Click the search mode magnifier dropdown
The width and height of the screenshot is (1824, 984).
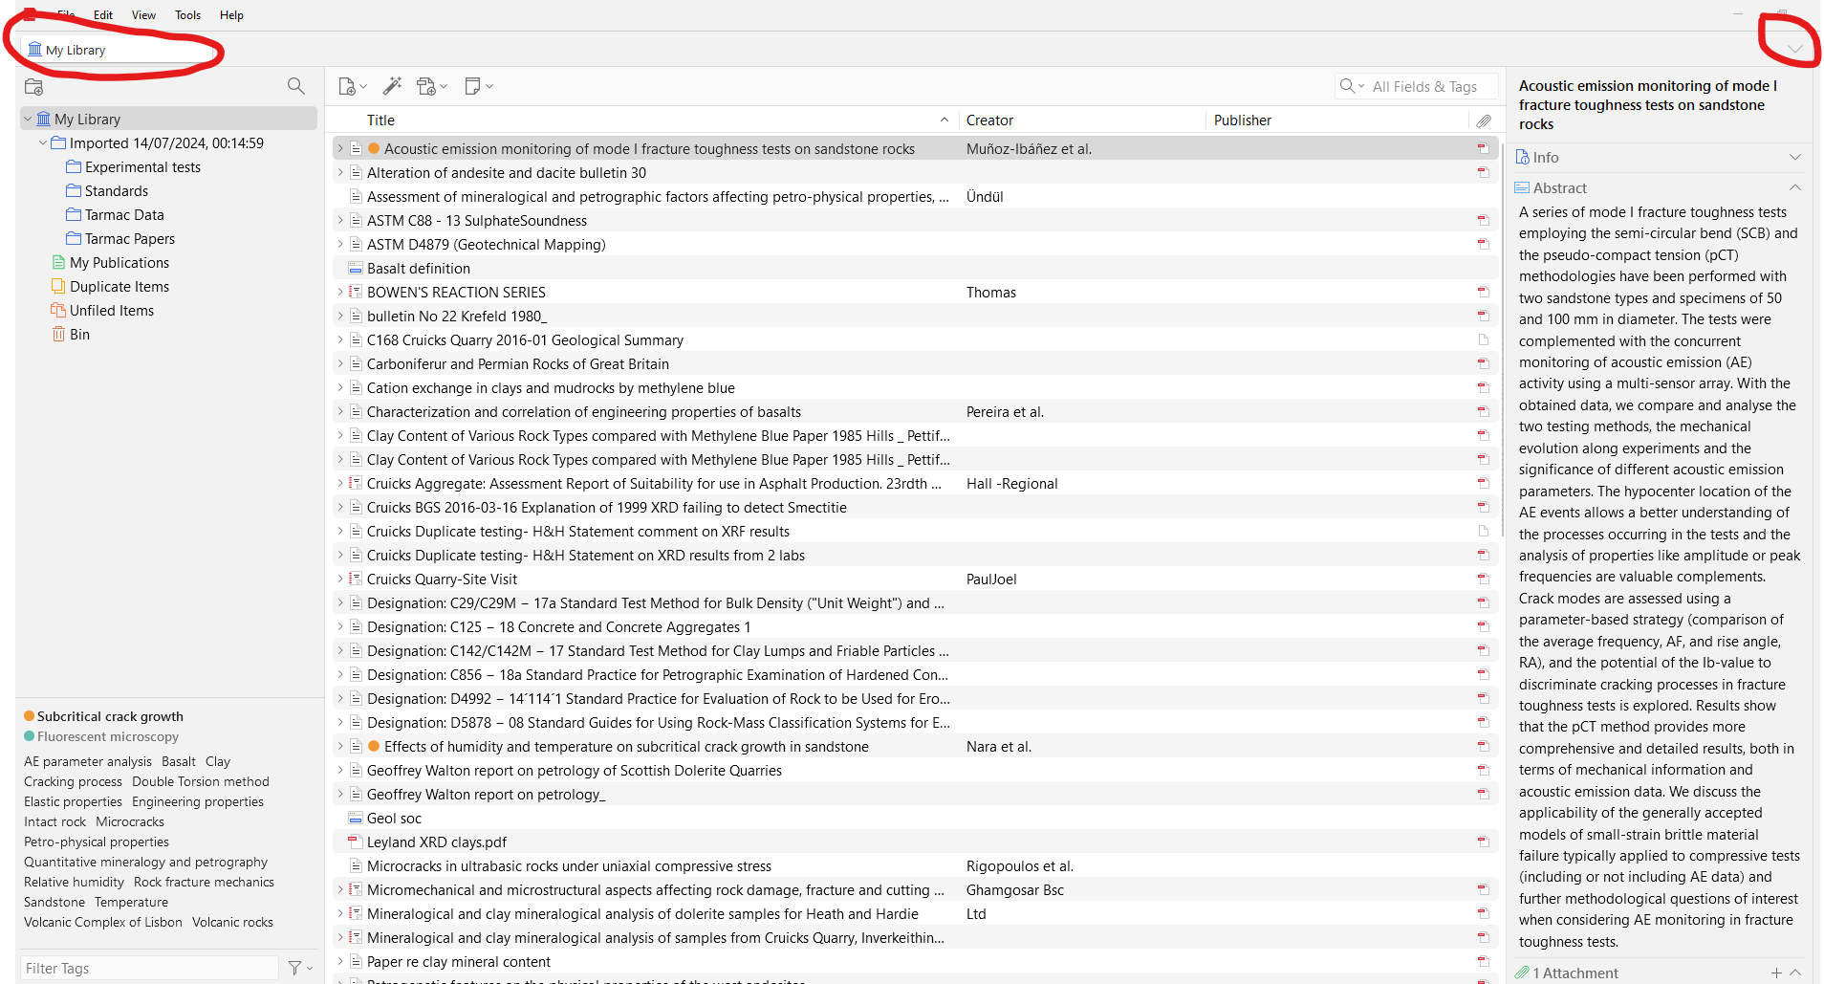1352,86
